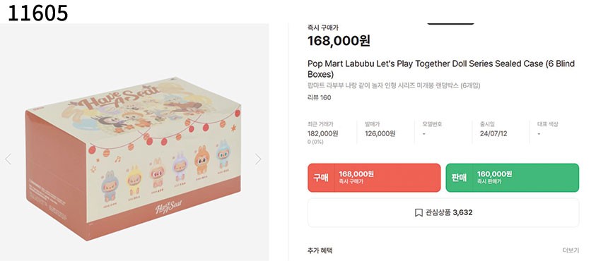Click the 모델번호 model number field
Image resolution: width=608 pixels, height=261 pixels.
tap(433, 129)
